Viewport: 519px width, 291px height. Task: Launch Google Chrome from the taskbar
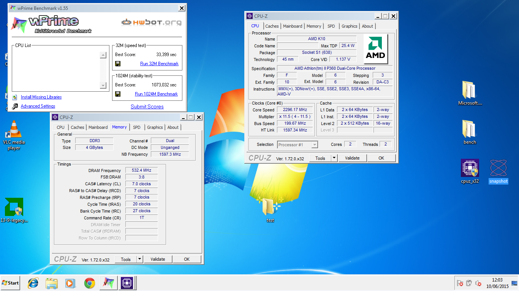(x=90, y=283)
